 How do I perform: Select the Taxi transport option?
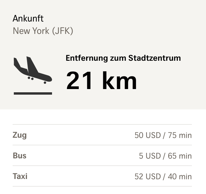point(20,176)
